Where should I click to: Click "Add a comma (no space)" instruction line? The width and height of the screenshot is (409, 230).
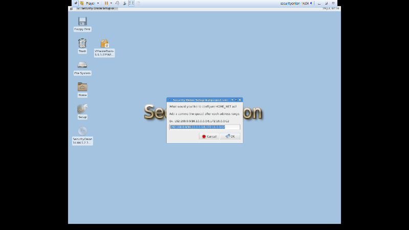[204, 114]
